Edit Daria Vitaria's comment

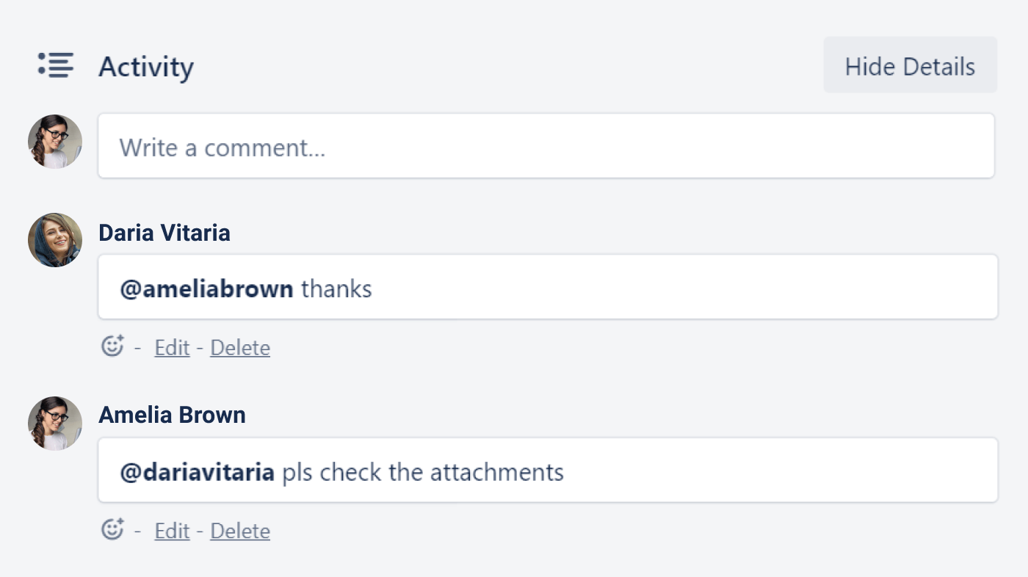point(171,347)
